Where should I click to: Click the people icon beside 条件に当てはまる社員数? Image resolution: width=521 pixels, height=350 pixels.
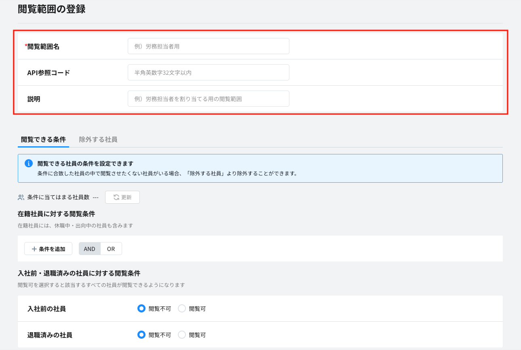tap(21, 197)
